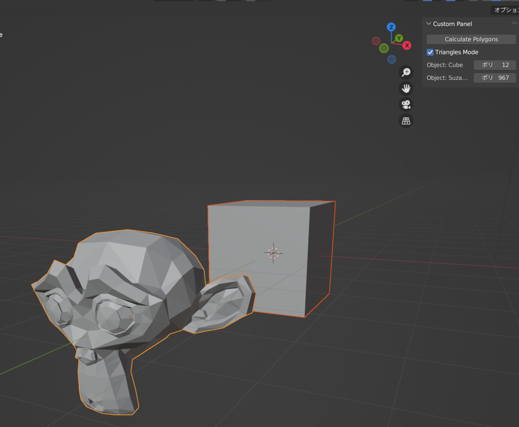
Task: Uncheck the Triangles Mode checkbox
Action: pyautogui.click(x=430, y=52)
